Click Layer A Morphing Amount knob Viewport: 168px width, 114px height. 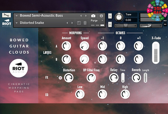pos(66,46)
